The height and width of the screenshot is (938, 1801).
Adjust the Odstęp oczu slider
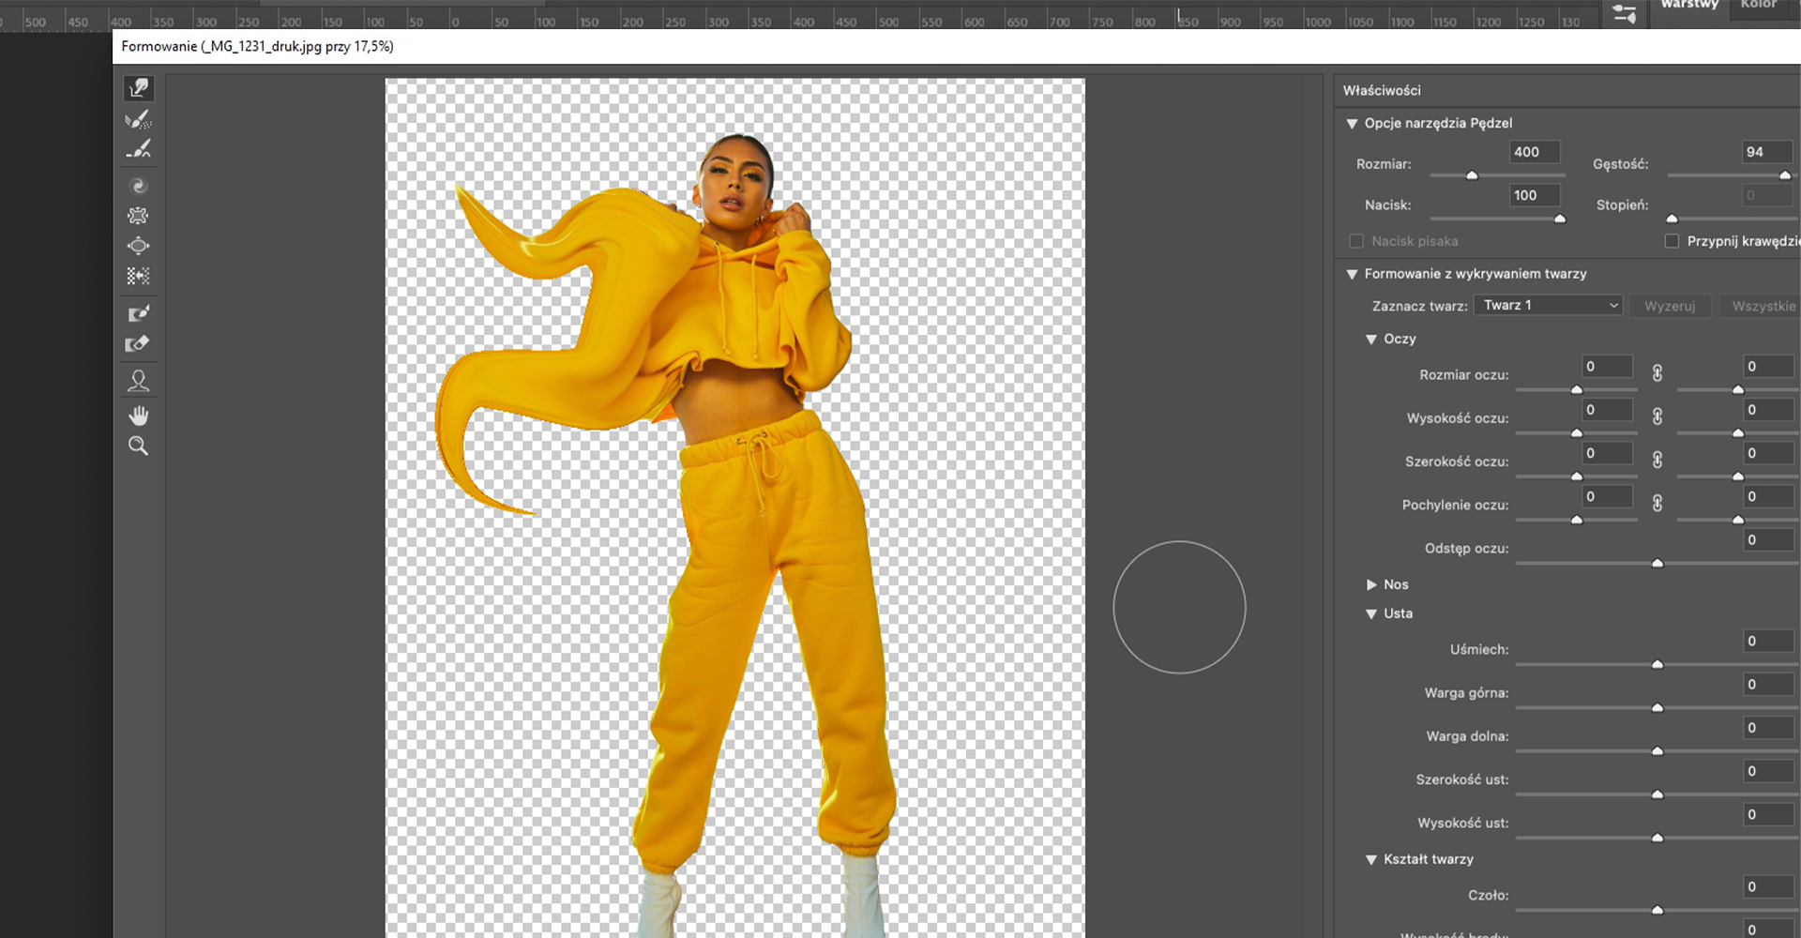(x=1657, y=563)
